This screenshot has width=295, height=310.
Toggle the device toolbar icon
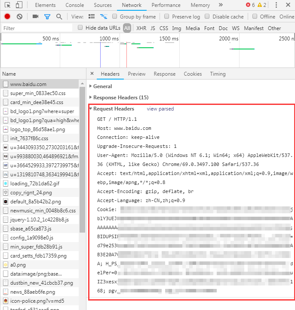click(x=19, y=5)
